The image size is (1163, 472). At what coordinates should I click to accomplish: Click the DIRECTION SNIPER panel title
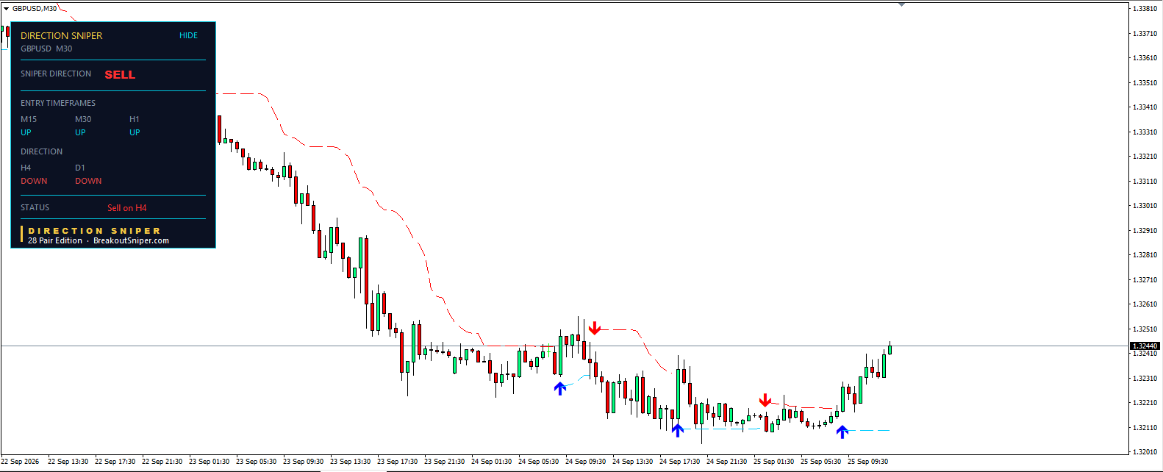pyautogui.click(x=62, y=35)
